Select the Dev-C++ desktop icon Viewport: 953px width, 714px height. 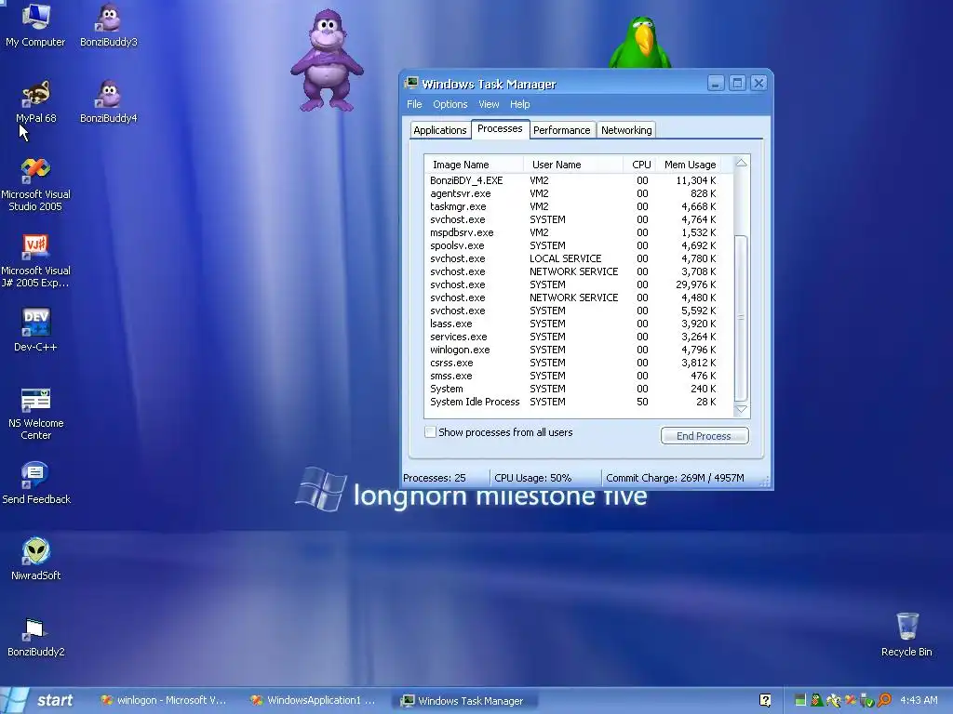[x=36, y=330]
